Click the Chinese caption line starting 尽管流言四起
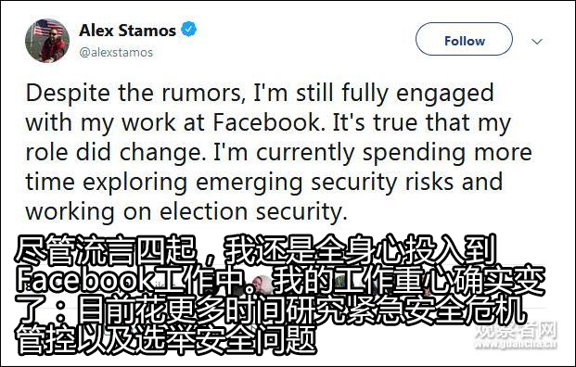 pyautogui.click(x=256, y=251)
